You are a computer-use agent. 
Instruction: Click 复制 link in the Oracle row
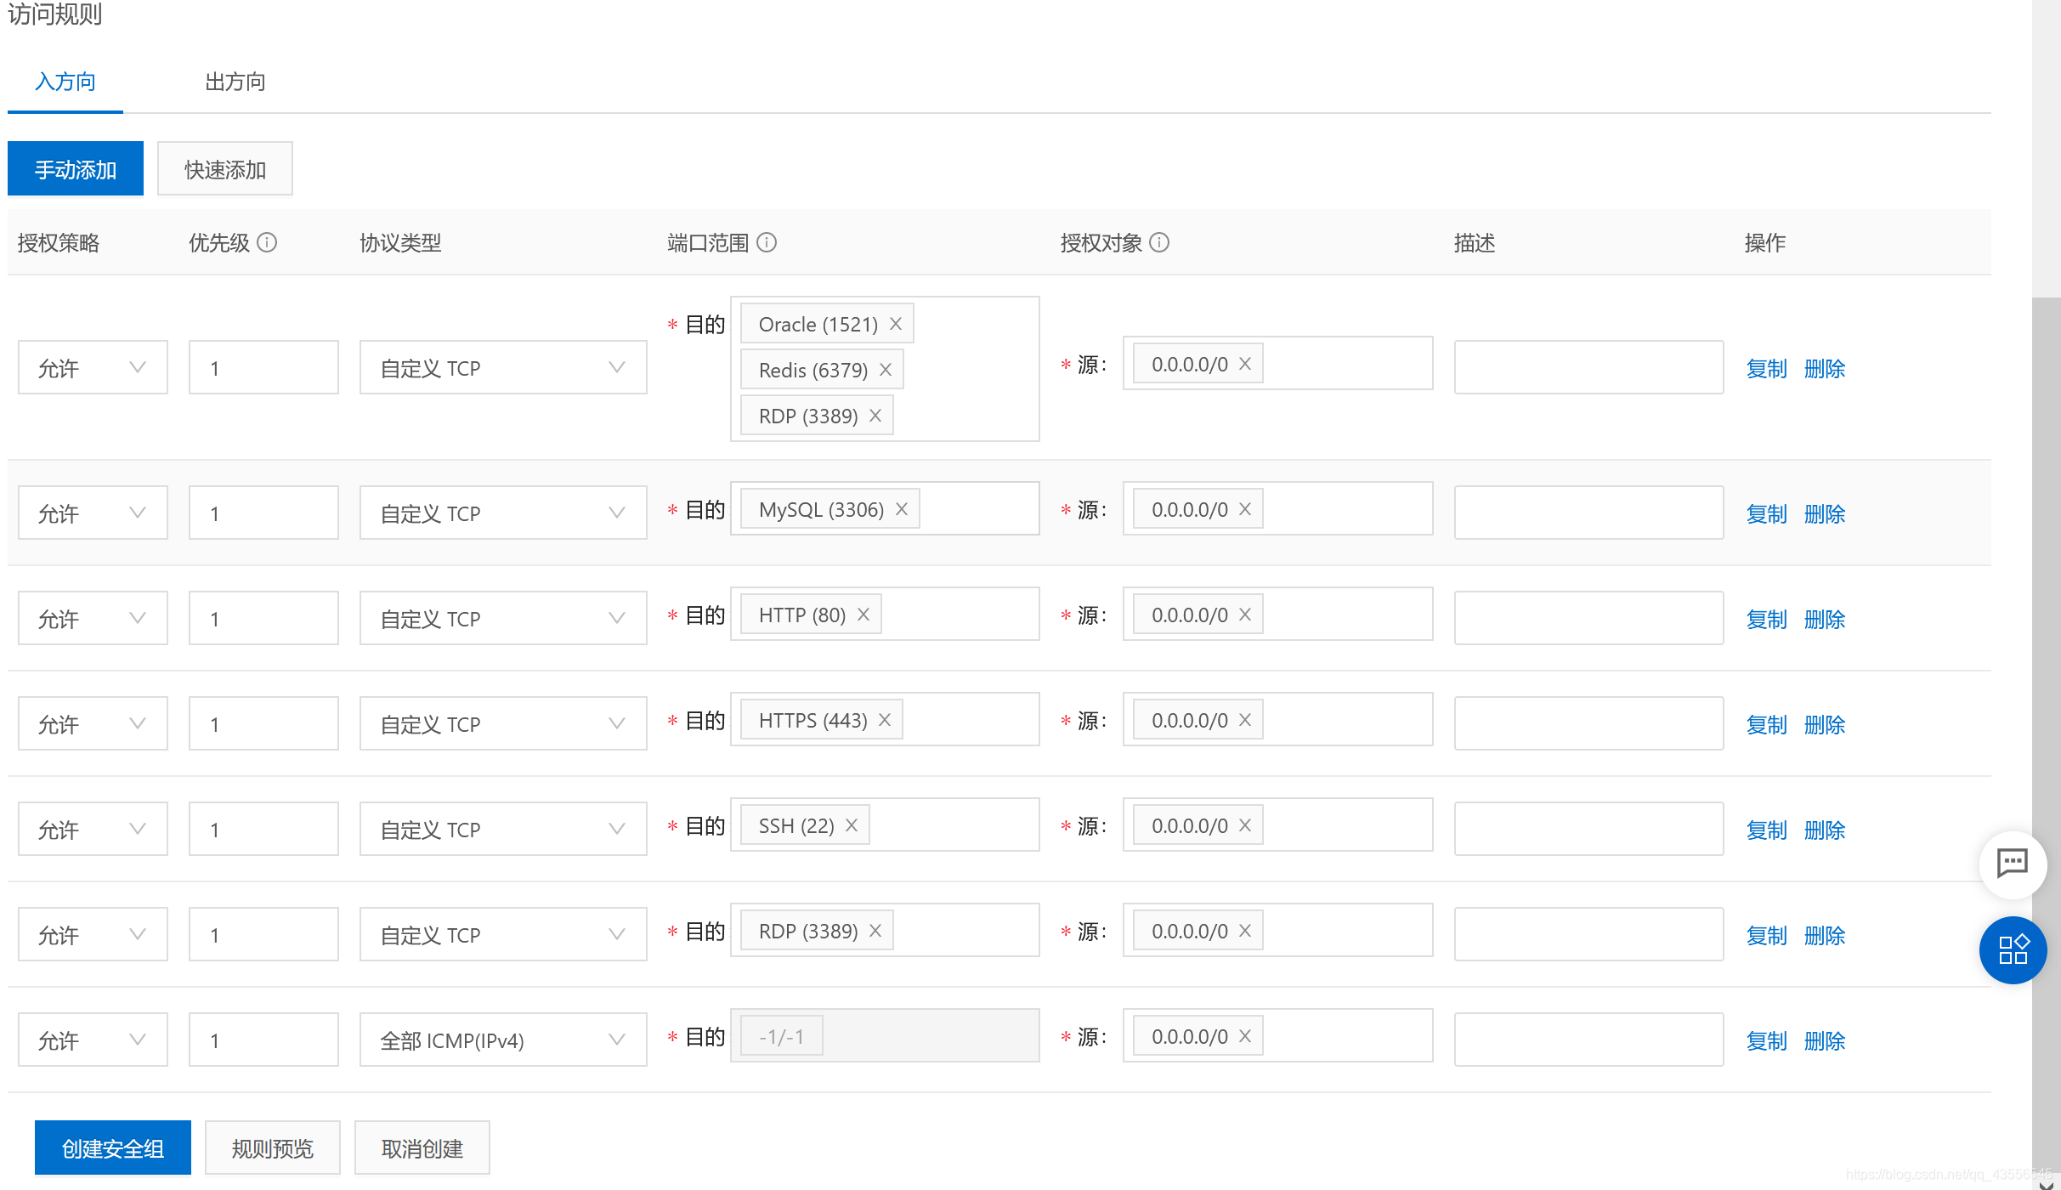click(x=1767, y=369)
